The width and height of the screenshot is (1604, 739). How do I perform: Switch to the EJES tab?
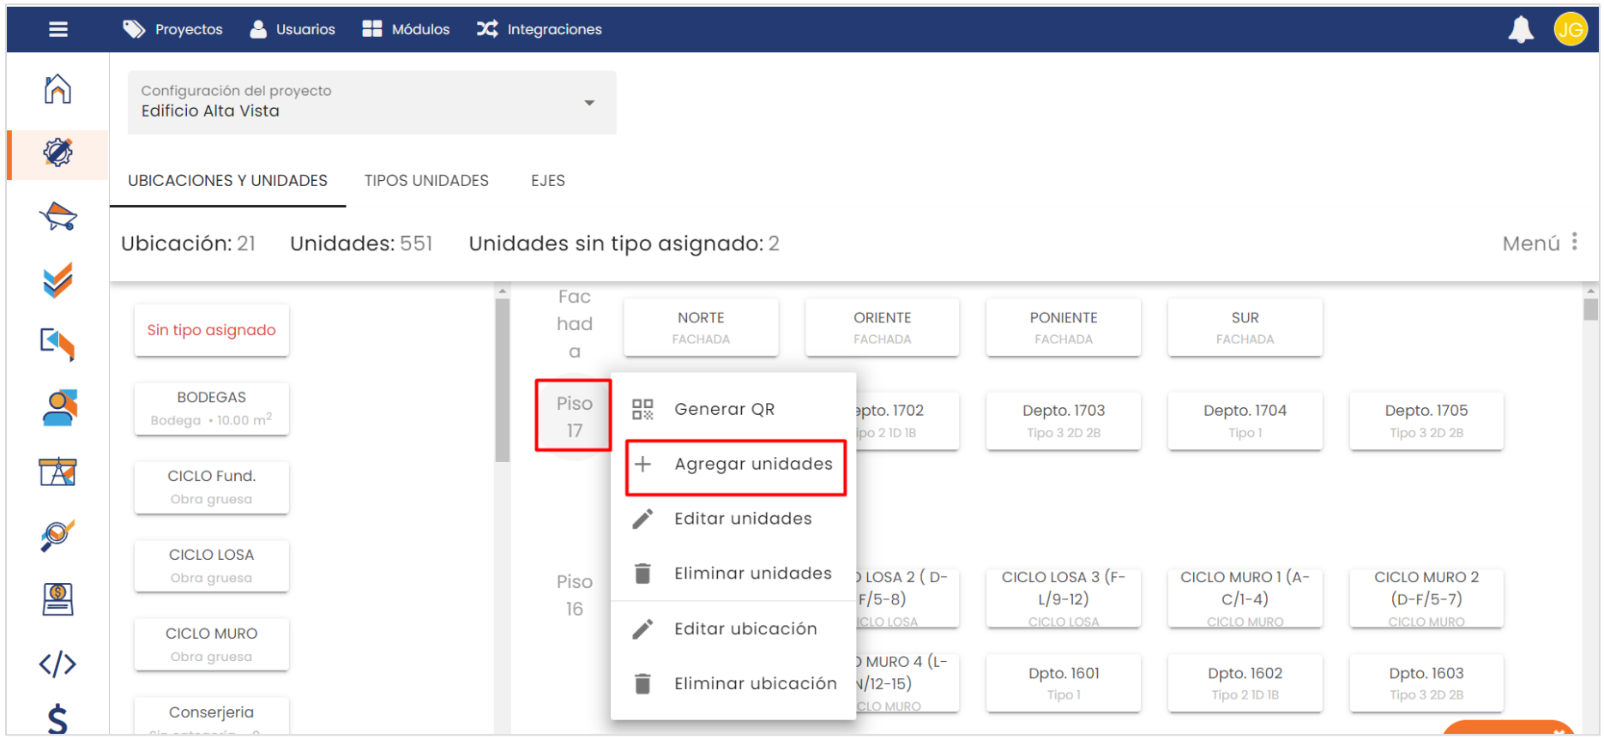547,181
